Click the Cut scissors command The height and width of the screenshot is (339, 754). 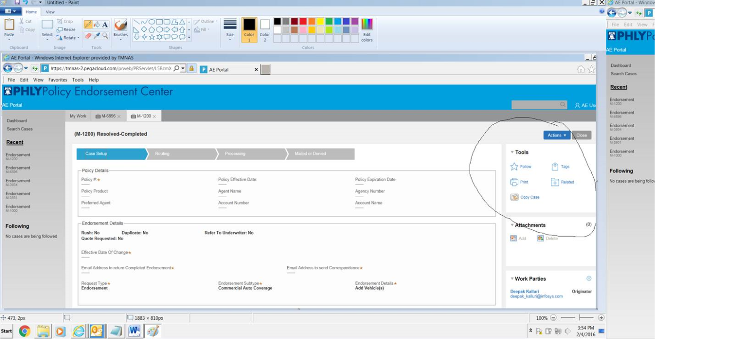pyautogui.click(x=26, y=21)
